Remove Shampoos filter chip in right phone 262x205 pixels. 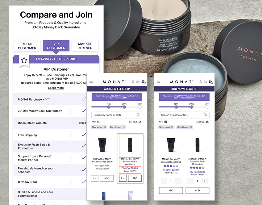172,127
